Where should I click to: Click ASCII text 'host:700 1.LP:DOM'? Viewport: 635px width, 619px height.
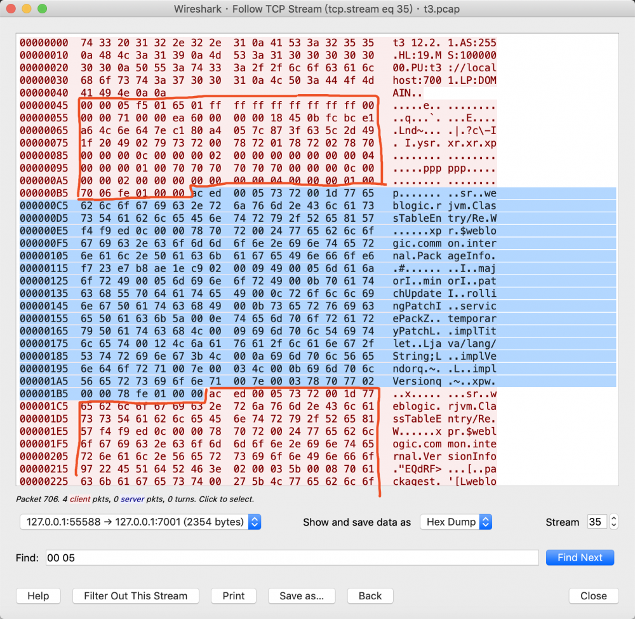(444, 80)
